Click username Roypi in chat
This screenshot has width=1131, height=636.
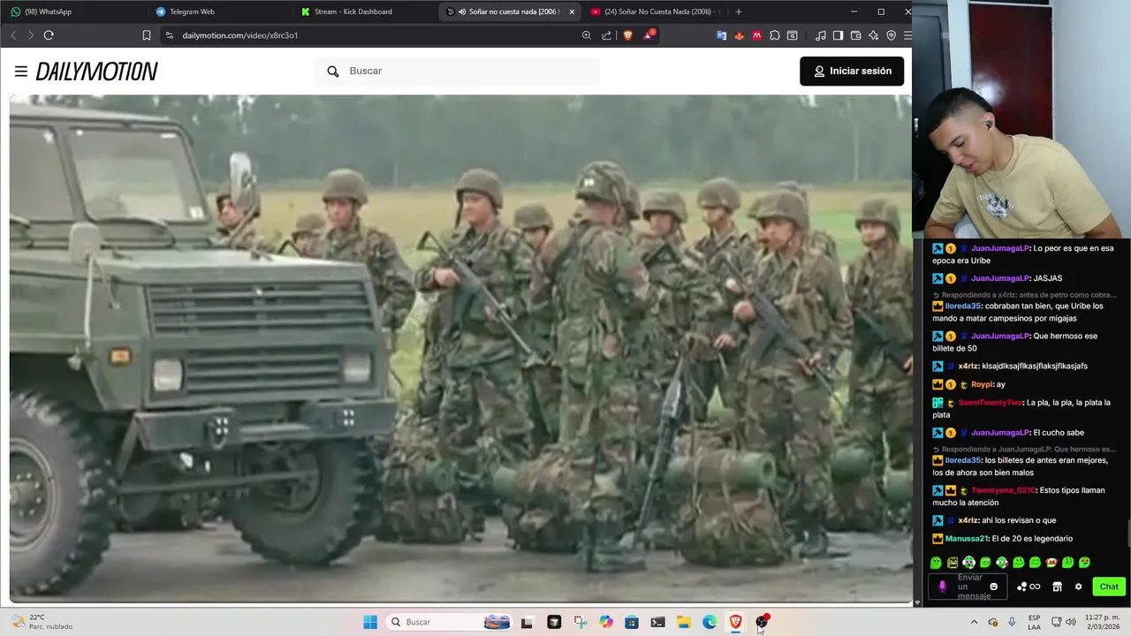click(x=982, y=384)
